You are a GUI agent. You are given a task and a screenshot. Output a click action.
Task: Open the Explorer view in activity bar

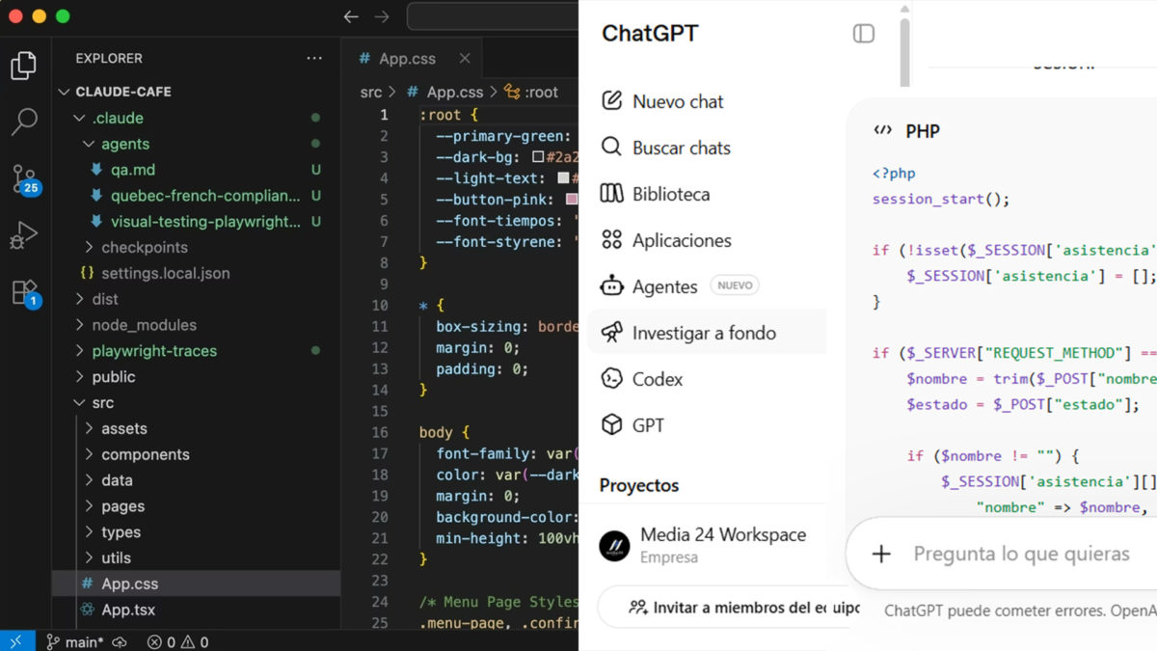(x=23, y=66)
